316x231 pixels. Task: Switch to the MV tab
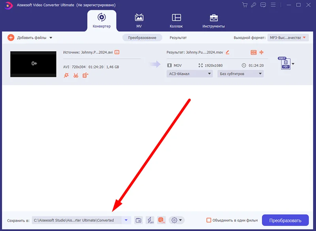[x=139, y=21]
